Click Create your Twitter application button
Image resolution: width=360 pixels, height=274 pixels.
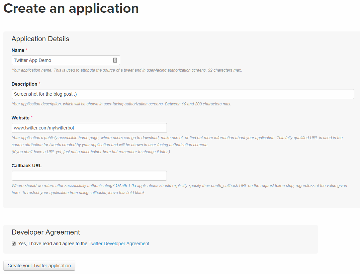(39, 266)
